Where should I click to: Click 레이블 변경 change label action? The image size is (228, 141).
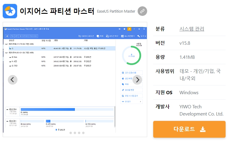(x=132, y=90)
